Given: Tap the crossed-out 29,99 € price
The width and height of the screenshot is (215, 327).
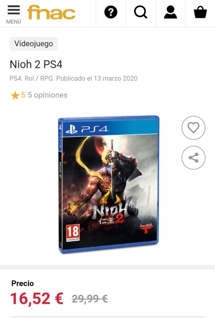Looking at the screenshot, I should (90, 299).
